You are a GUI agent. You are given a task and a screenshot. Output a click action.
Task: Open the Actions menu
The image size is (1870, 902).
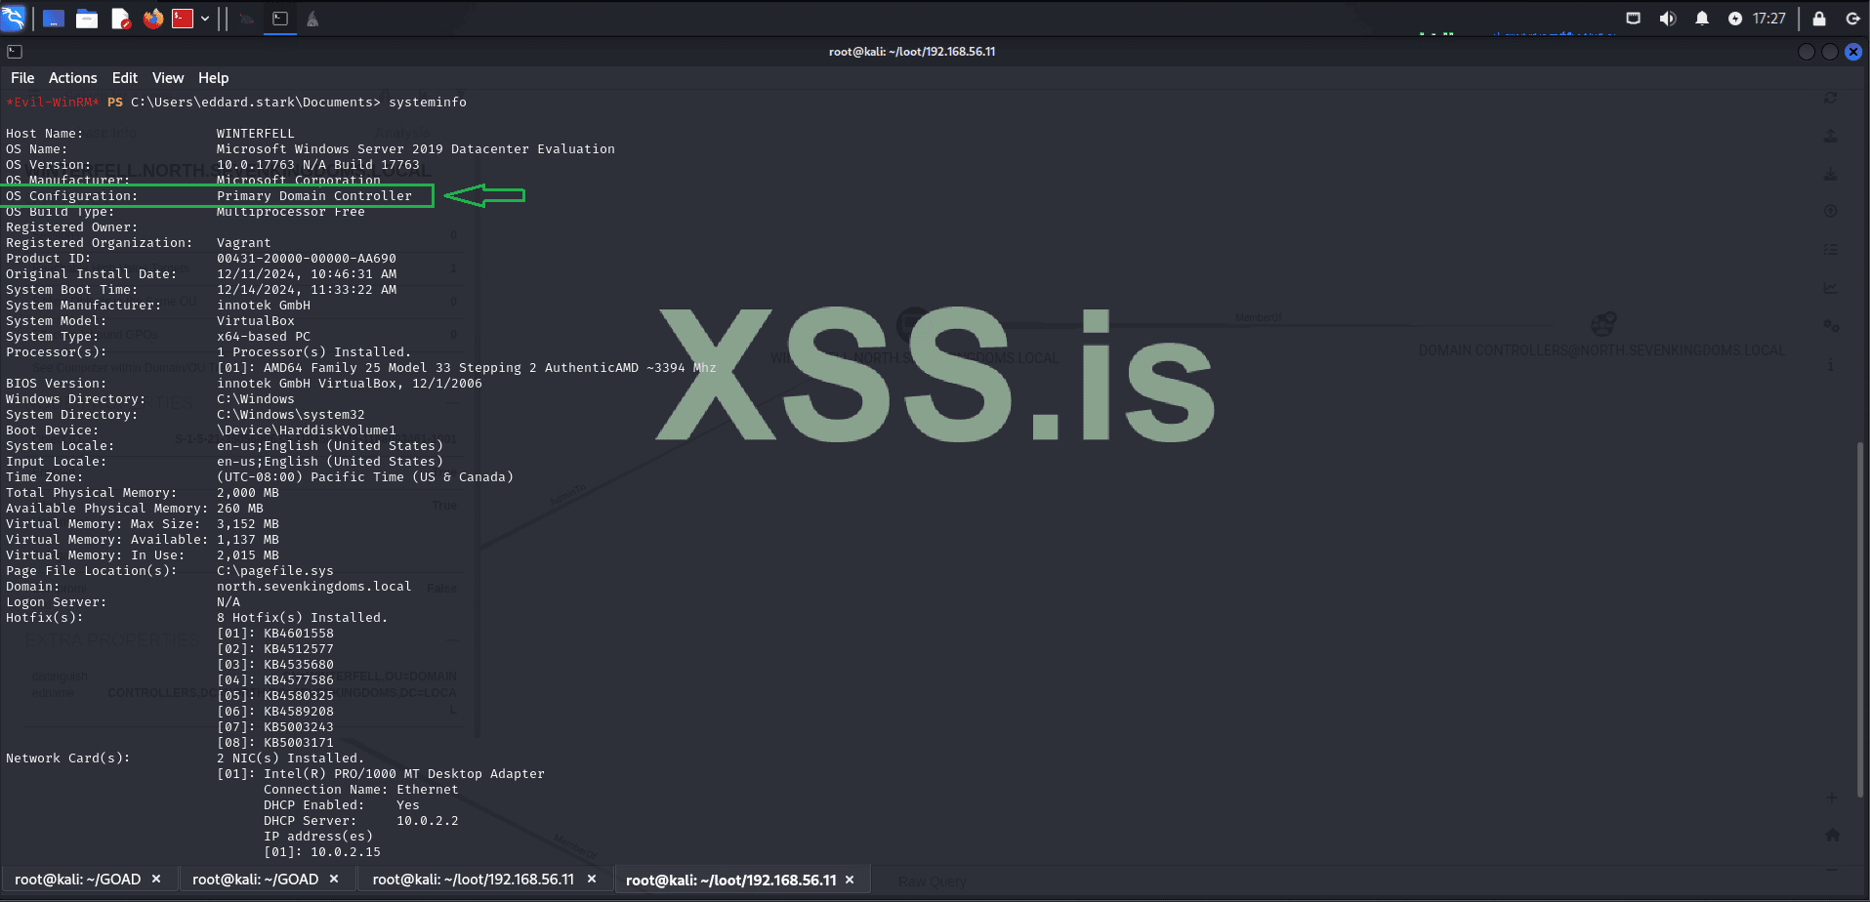73,78
